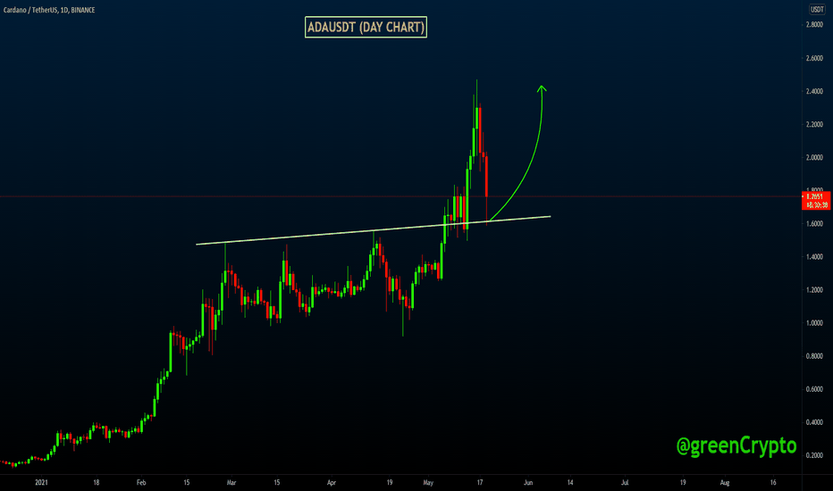Click the USDT currency button on price axis
Viewport: 833px width, 491px height.
click(817, 10)
